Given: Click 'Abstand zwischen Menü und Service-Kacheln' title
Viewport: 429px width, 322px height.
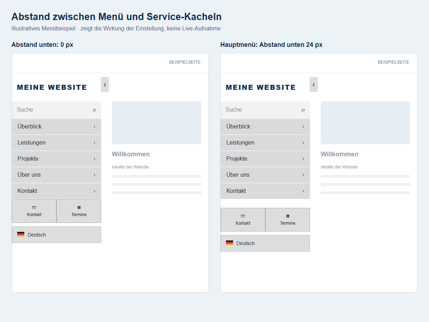Looking at the screenshot, I should (x=117, y=17).
